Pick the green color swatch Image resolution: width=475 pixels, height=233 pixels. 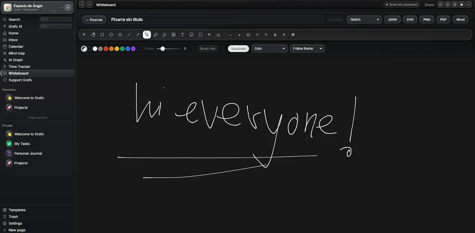pyautogui.click(x=122, y=49)
